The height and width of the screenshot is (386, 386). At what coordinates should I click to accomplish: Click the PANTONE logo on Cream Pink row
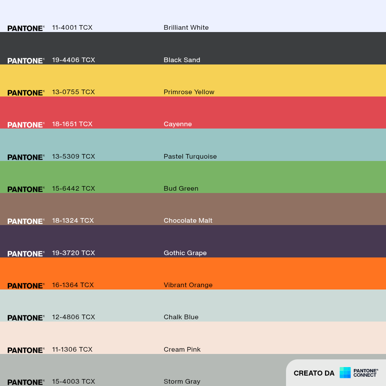pyautogui.click(x=26, y=350)
